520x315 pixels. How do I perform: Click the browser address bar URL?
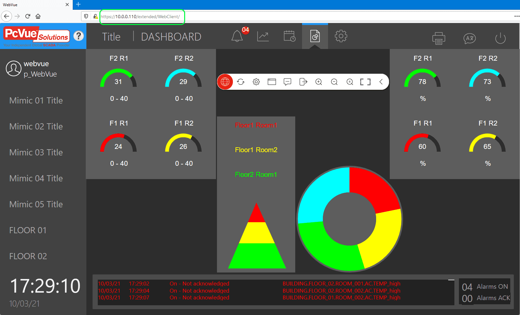[140, 17]
